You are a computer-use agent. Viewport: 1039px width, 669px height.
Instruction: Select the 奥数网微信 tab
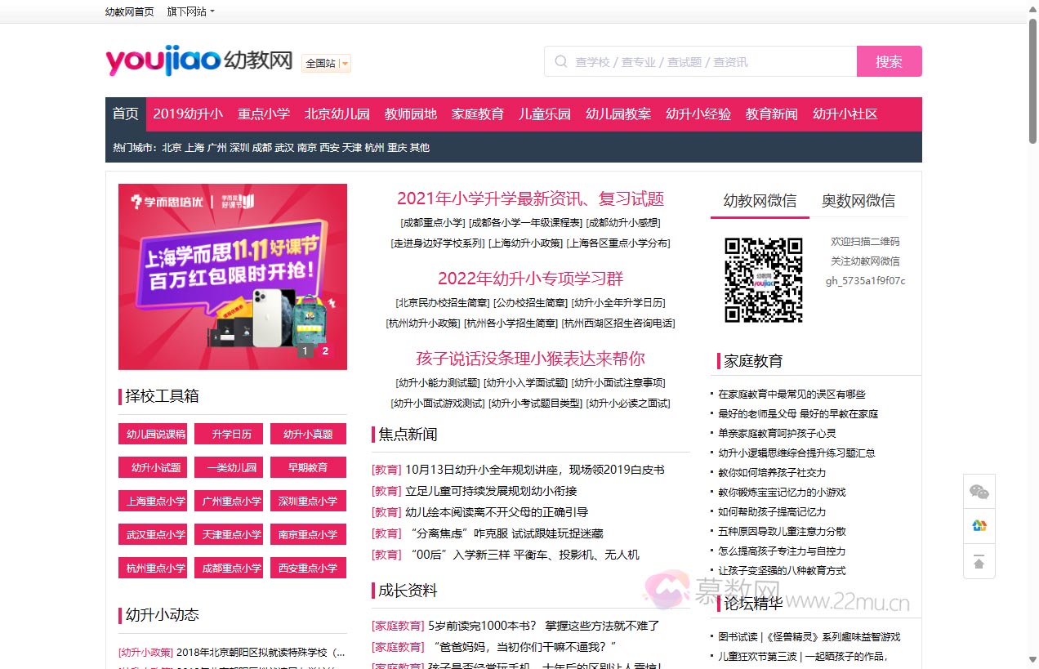coord(858,201)
